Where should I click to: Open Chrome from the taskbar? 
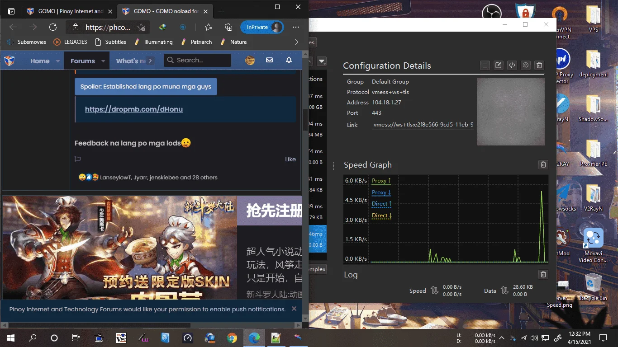click(x=232, y=338)
